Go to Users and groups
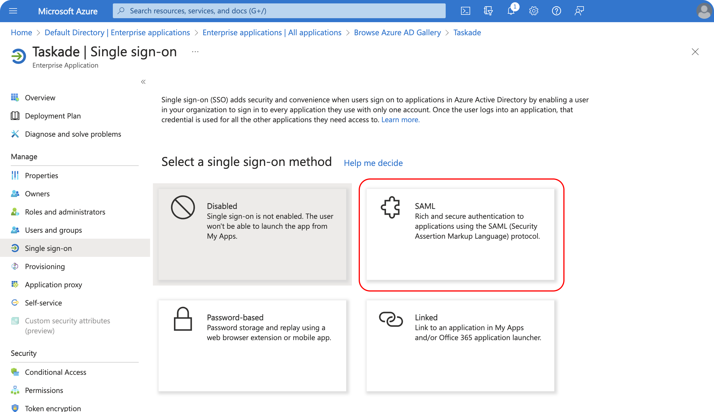 [53, 230]
